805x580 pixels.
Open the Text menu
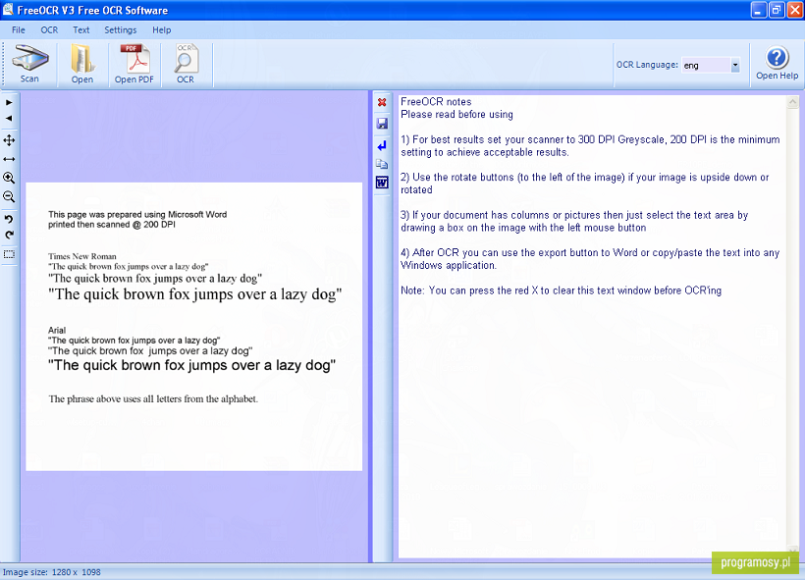coord(81,29)
